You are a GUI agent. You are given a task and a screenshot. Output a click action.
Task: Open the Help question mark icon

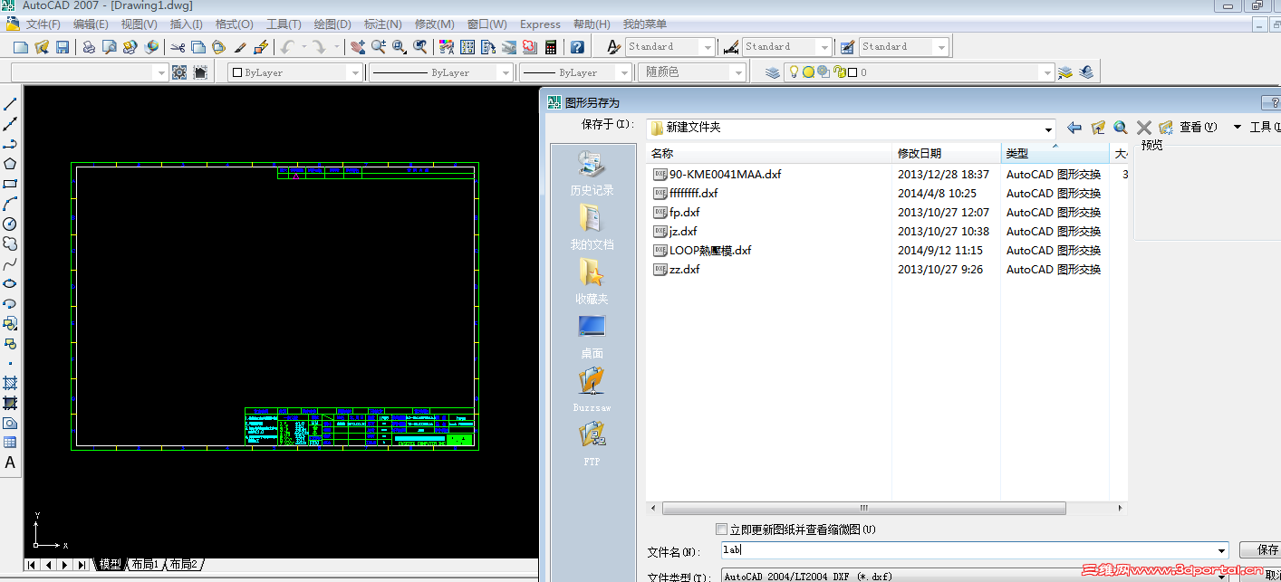(x=577, y=47)
